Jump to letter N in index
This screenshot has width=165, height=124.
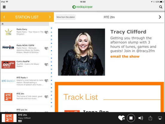point(51,69)
